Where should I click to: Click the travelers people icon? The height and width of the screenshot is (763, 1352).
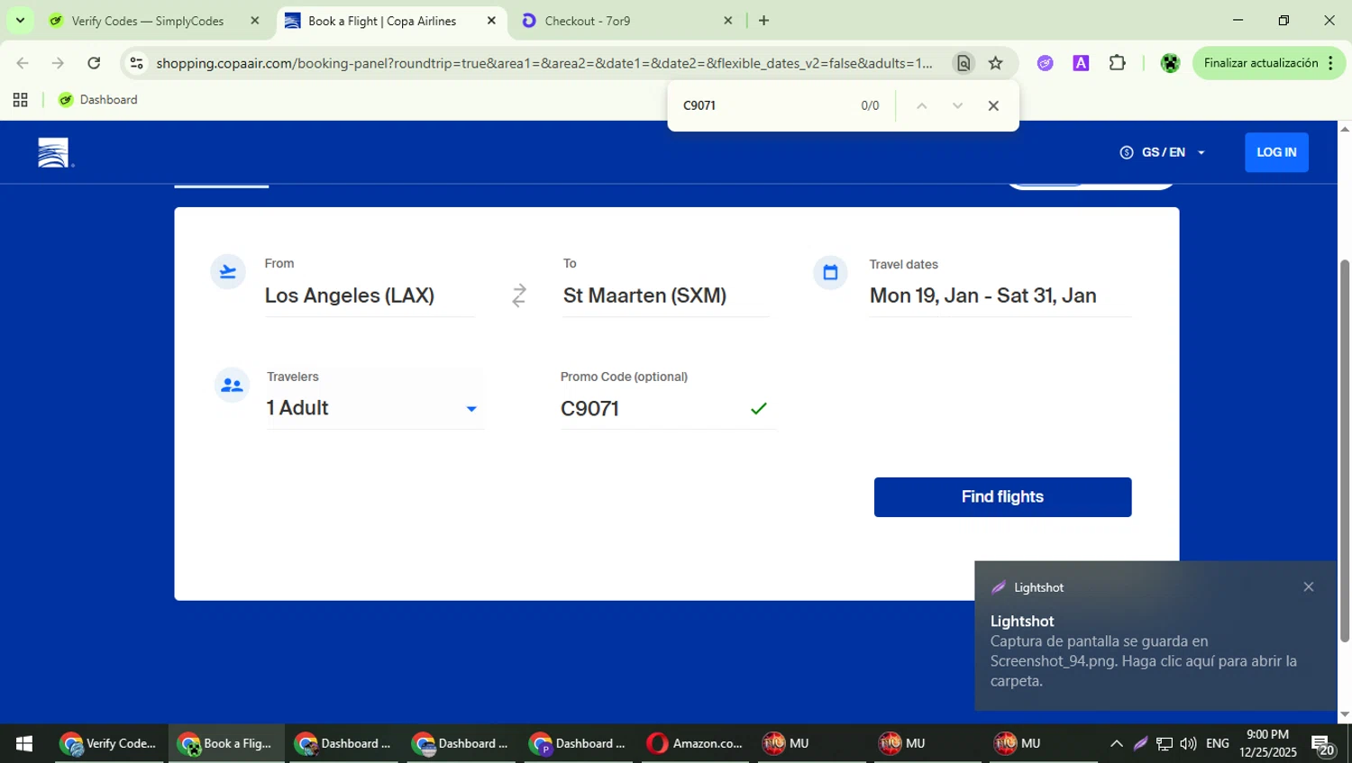[232, 386]
